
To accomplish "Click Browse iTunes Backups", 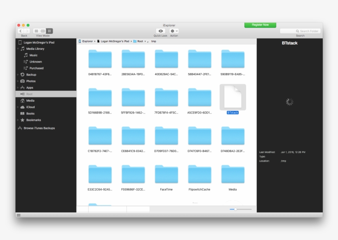I will point(40,128).
